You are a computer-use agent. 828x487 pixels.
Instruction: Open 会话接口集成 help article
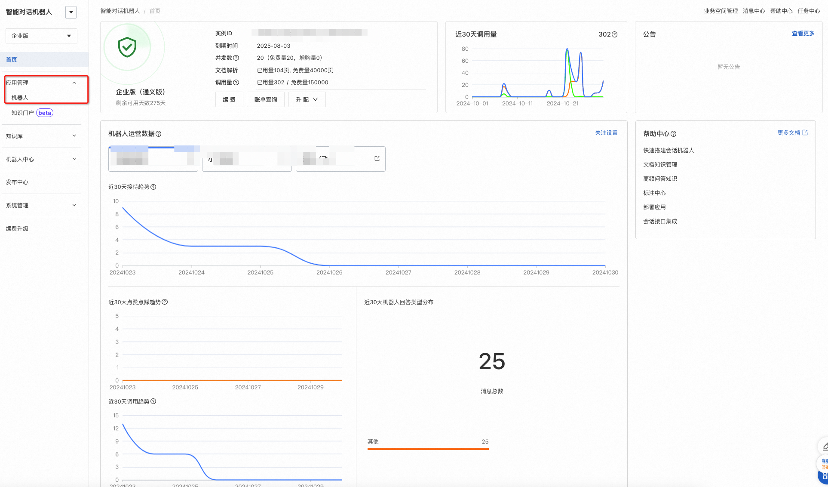point(660,221)
